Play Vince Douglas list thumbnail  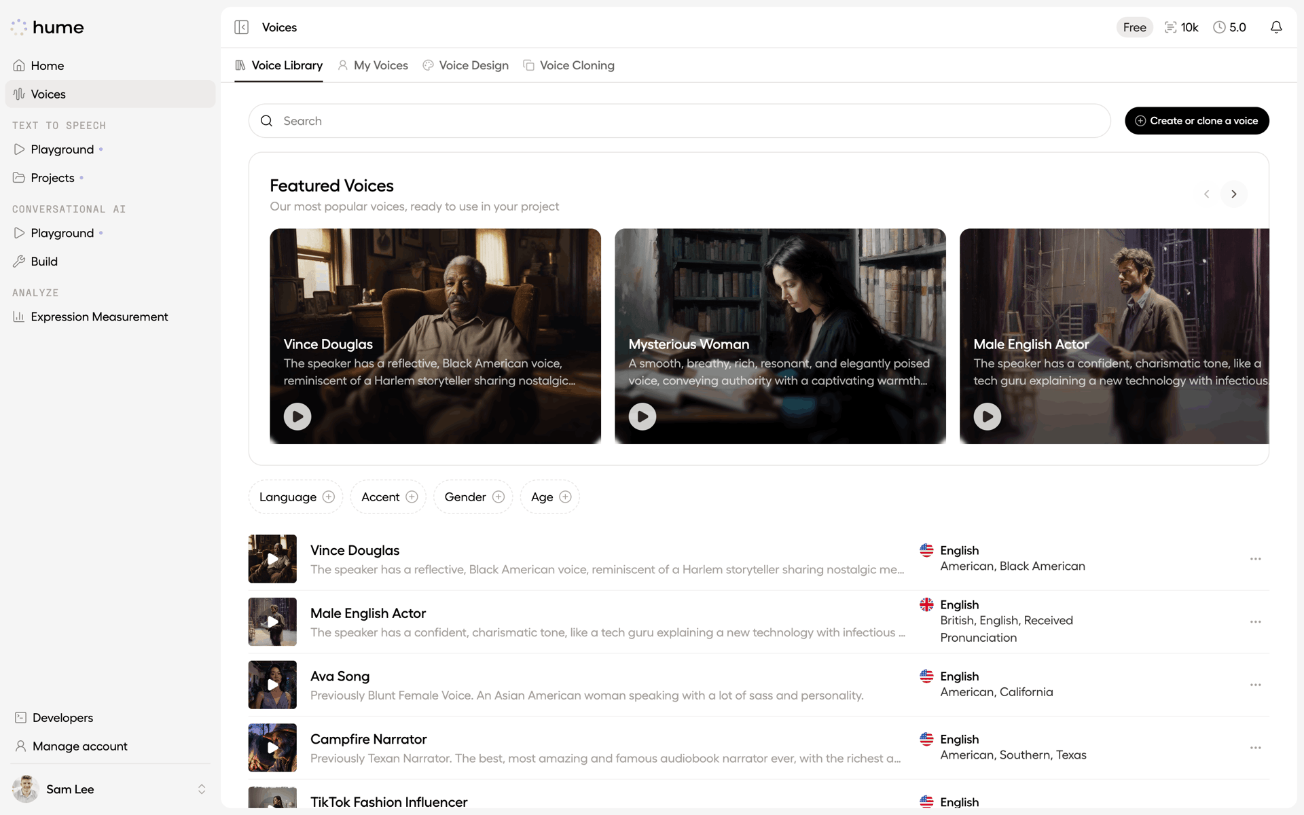tap(272, 559)
